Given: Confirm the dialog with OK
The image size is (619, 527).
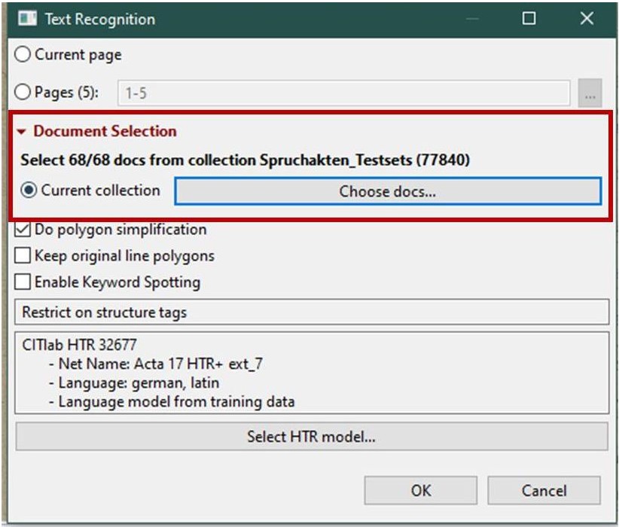Looking at the screenshot, I should (x=421, y=490).
